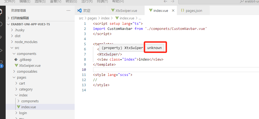Place cursor on empty line 10

[176, 69]
